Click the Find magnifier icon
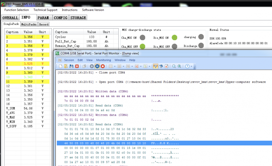The width and height of the screenshot is (272, 166). 174,66
